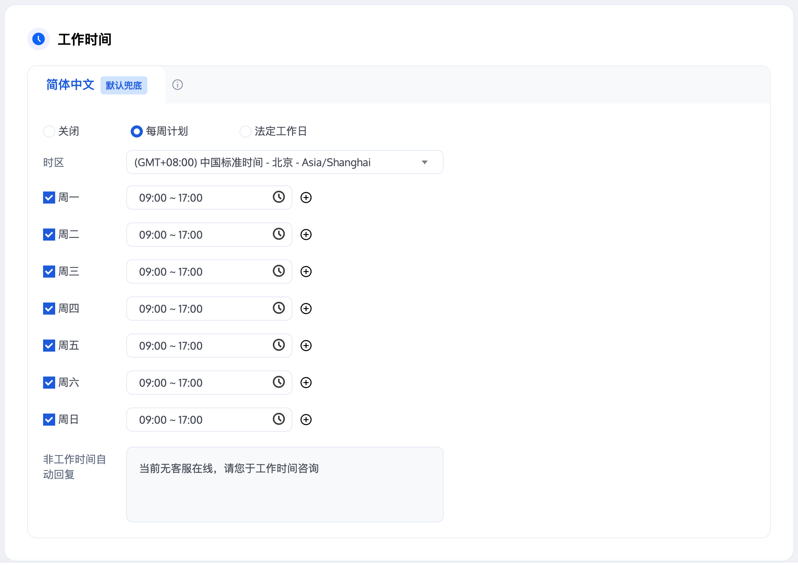This screenshot has height=565, width=798.
Task: Add a time slot for 周三
Action: 306,272
